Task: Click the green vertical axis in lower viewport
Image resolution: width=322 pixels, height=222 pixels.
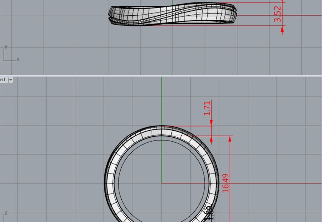Action: (x=161, y=100)
